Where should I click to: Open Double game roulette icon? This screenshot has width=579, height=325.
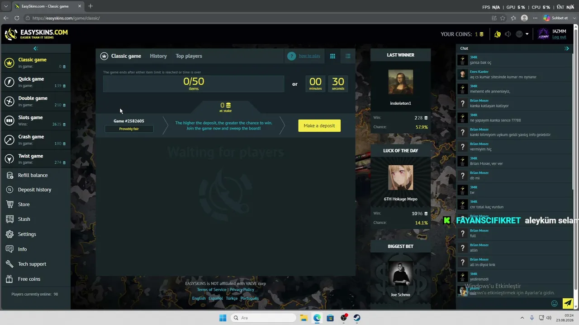pyautogui.click(x=9, y=101)
